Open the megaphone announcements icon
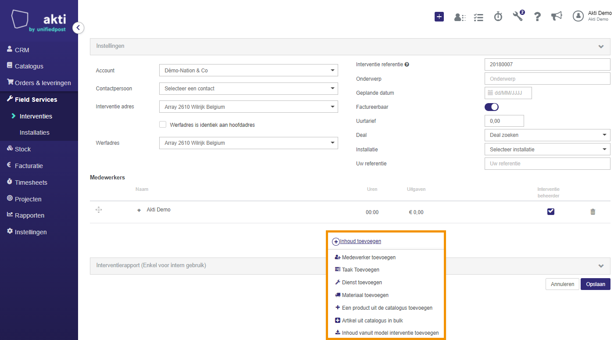Image resolution: width=614 pixels, height=340 pixels. tap(557, 16)
